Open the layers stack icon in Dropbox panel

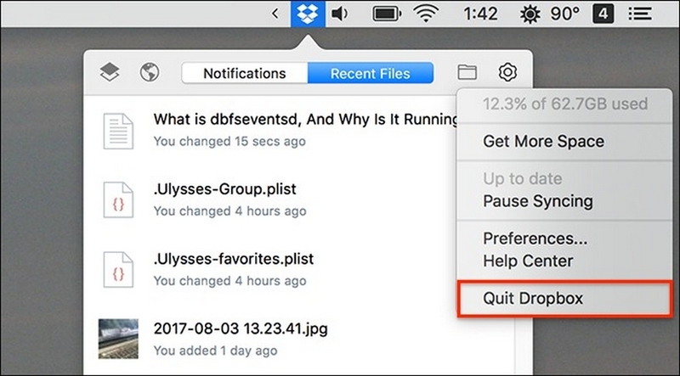click(110, 72)
